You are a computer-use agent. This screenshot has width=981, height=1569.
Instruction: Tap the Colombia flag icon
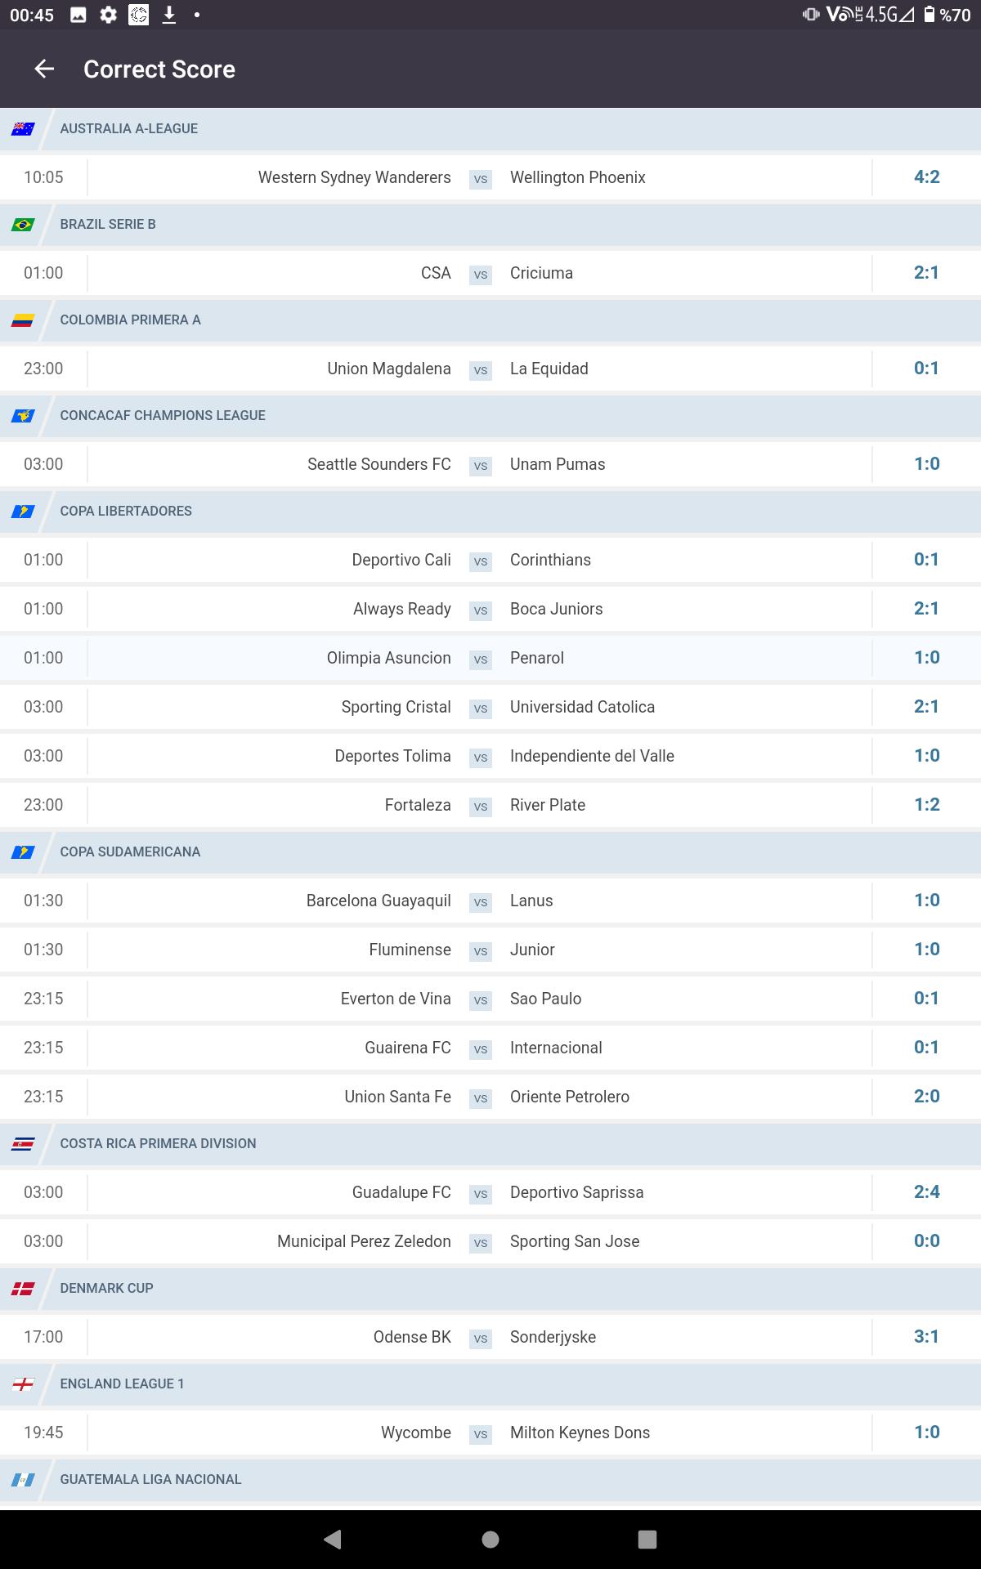(23, 320)
